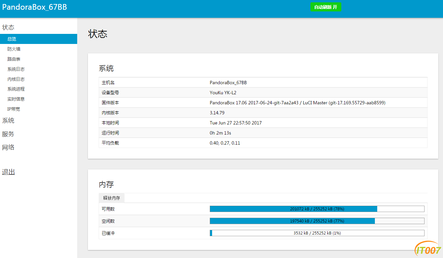Open 内核日志 from the sidebar
443x258 pixels.
tap(16, 79)
